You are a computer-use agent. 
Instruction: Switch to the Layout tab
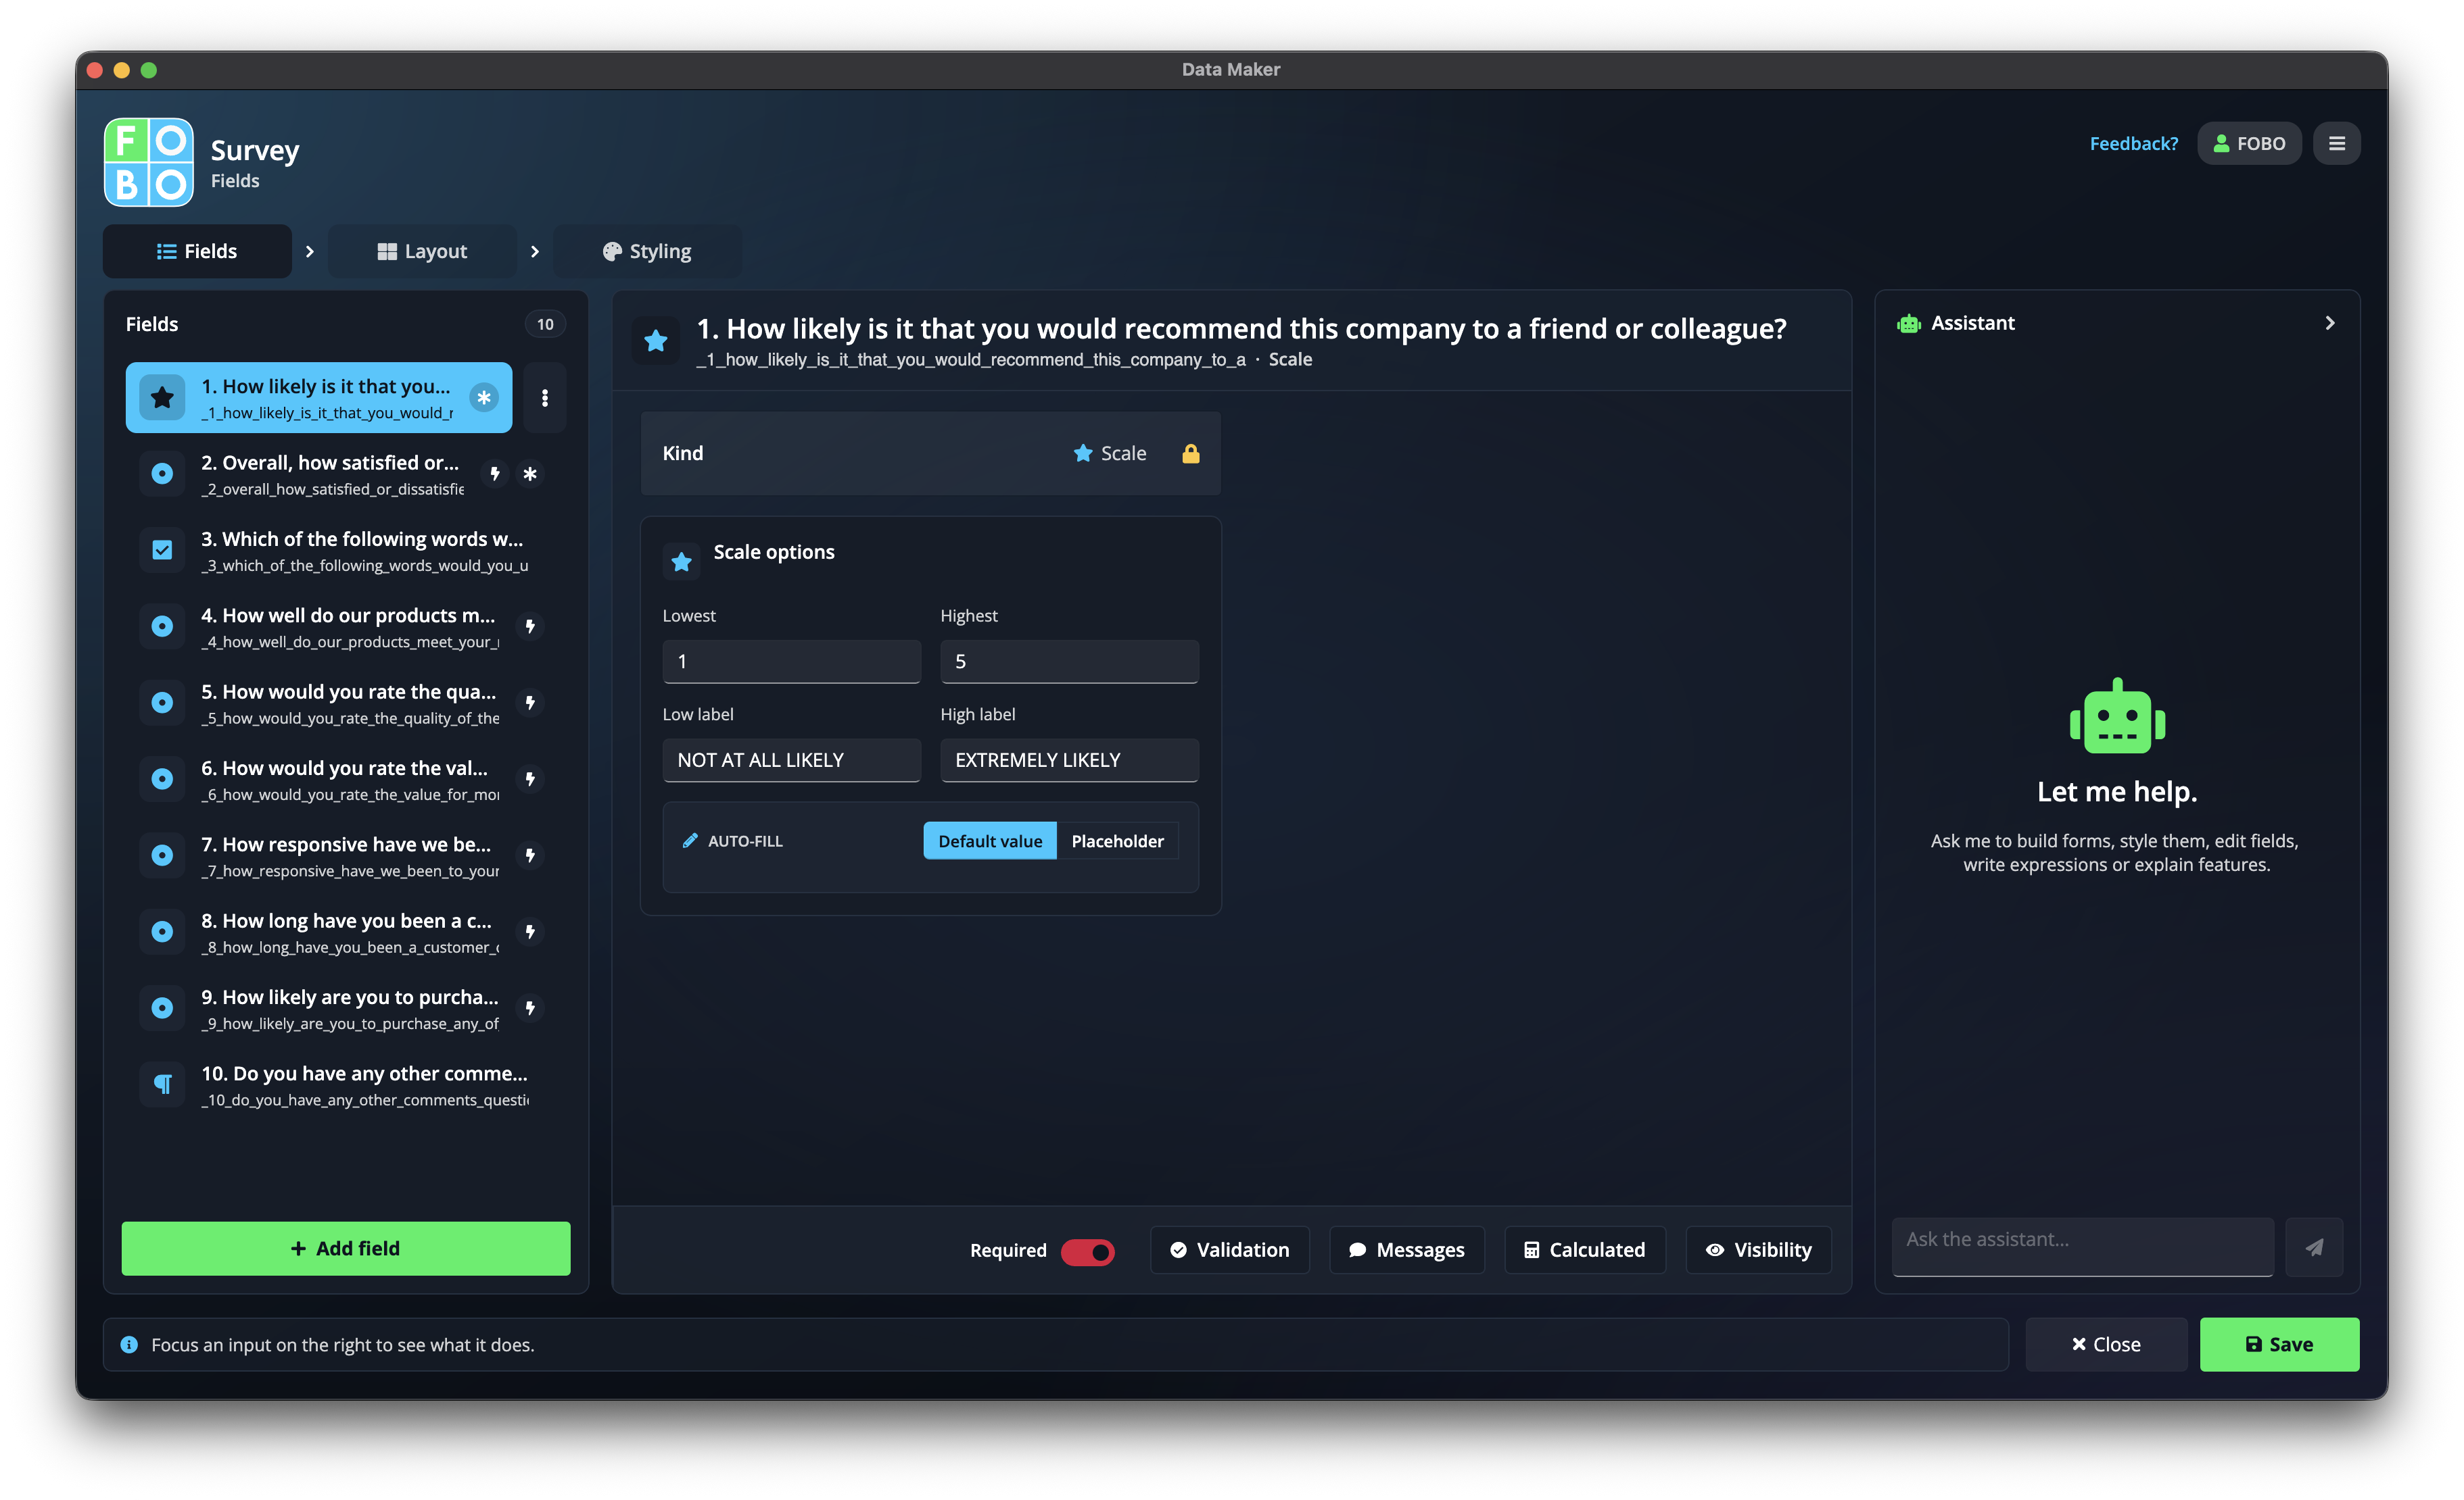(422, 252)
